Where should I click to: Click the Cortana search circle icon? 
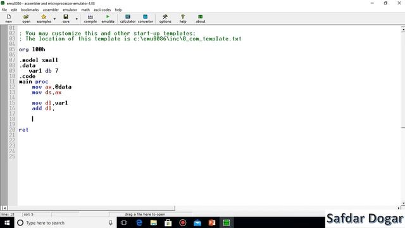[x=20, y=222]
